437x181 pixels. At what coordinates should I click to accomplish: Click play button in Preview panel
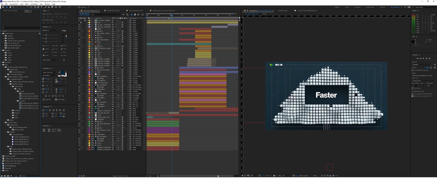click(424, 58)
